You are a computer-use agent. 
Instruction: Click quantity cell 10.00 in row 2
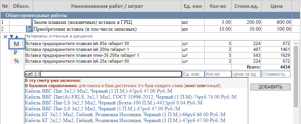click(x=218, y=29)
